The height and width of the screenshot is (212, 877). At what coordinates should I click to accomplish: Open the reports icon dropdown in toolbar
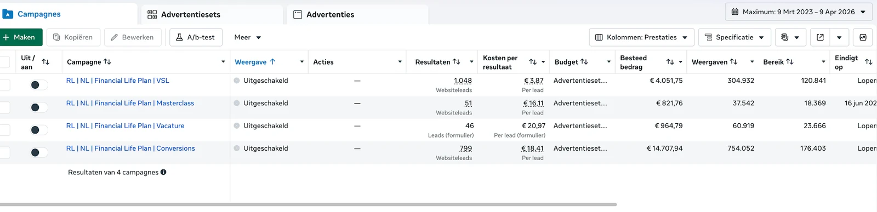point(790,37)
